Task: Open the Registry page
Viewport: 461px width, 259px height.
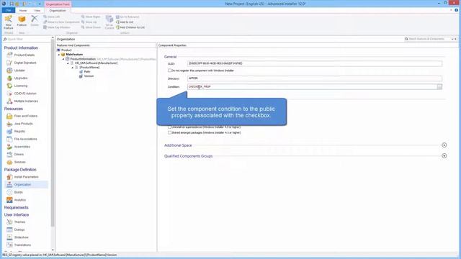Action: [x=19, y=131]
